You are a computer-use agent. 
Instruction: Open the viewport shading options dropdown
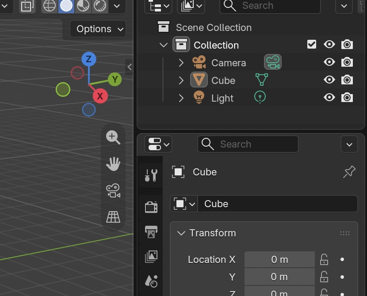pos(117,6)
